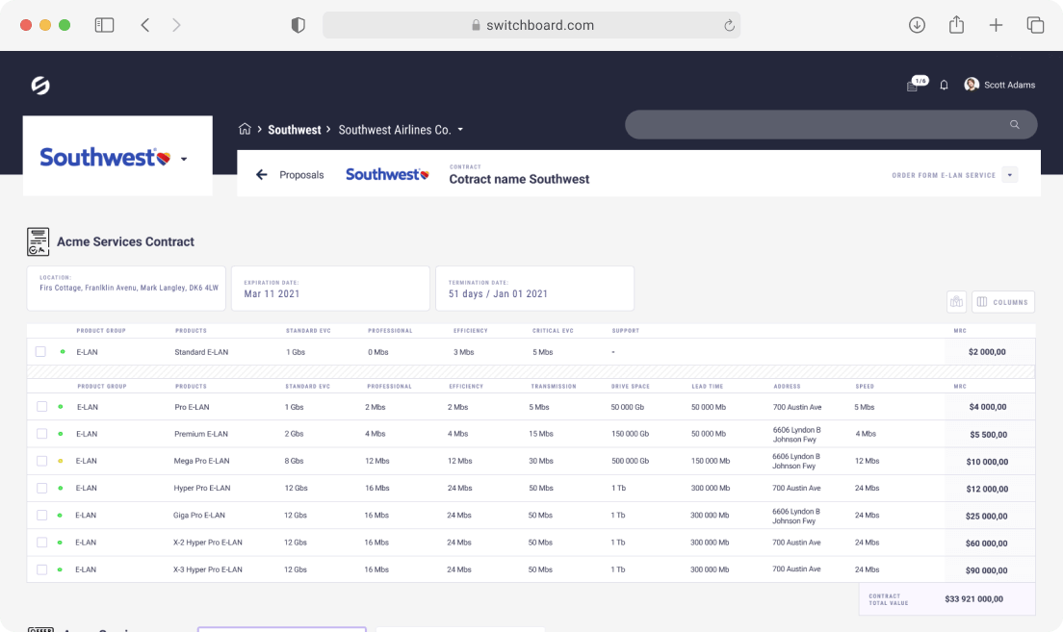Go back in Safari history

pyautogui.click(x=145, y=25)
